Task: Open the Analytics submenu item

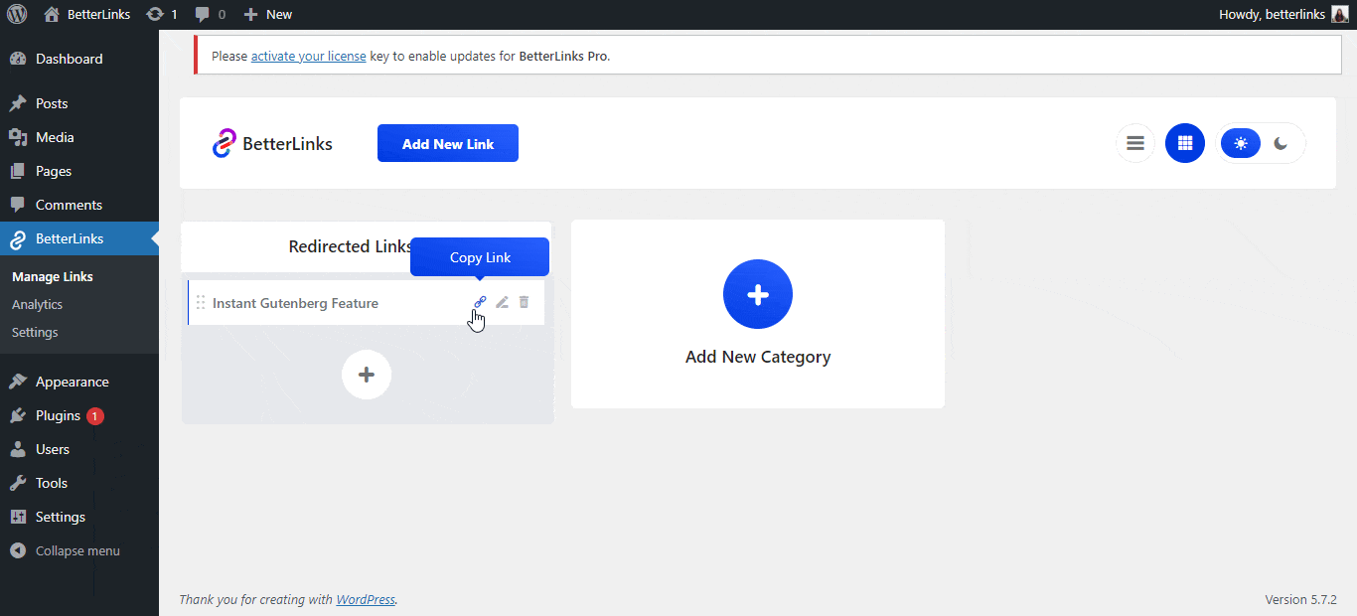Action: [37, 304]
